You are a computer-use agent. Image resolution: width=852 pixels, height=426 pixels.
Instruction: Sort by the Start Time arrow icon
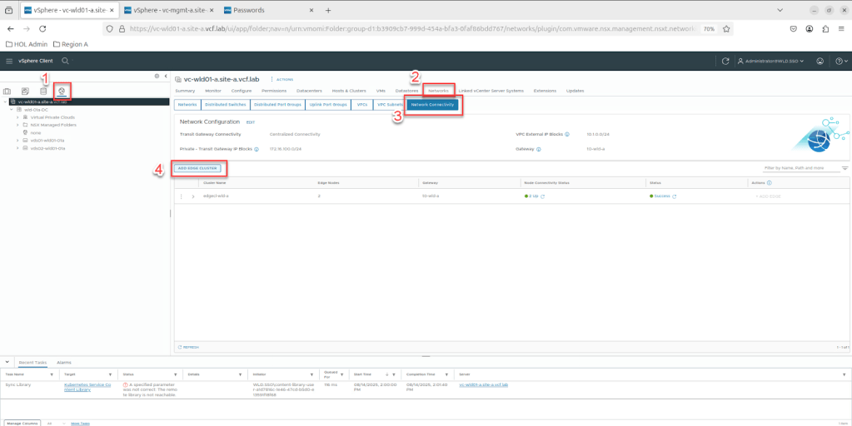click(386, 374)
